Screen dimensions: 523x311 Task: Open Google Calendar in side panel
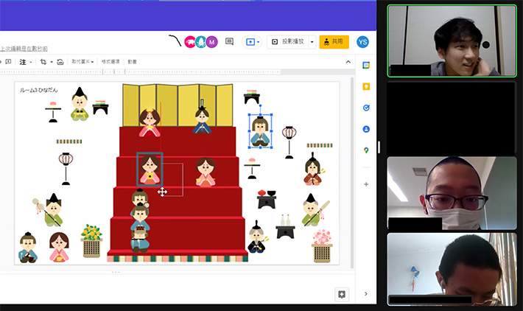click(x=366, y=66)
